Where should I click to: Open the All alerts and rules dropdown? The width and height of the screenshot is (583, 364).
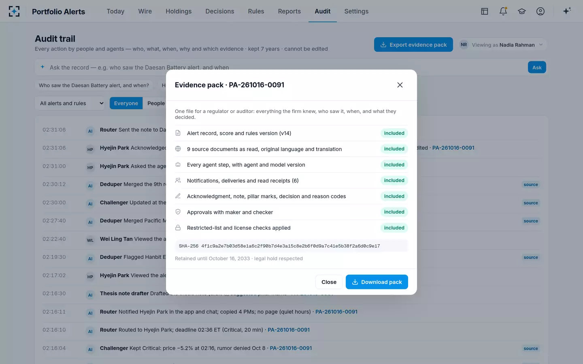click(x=70, y=103)
